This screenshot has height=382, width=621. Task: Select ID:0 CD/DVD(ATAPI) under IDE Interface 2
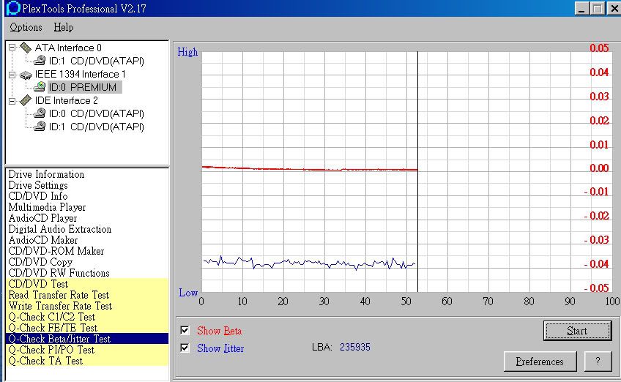pos(96,113)
